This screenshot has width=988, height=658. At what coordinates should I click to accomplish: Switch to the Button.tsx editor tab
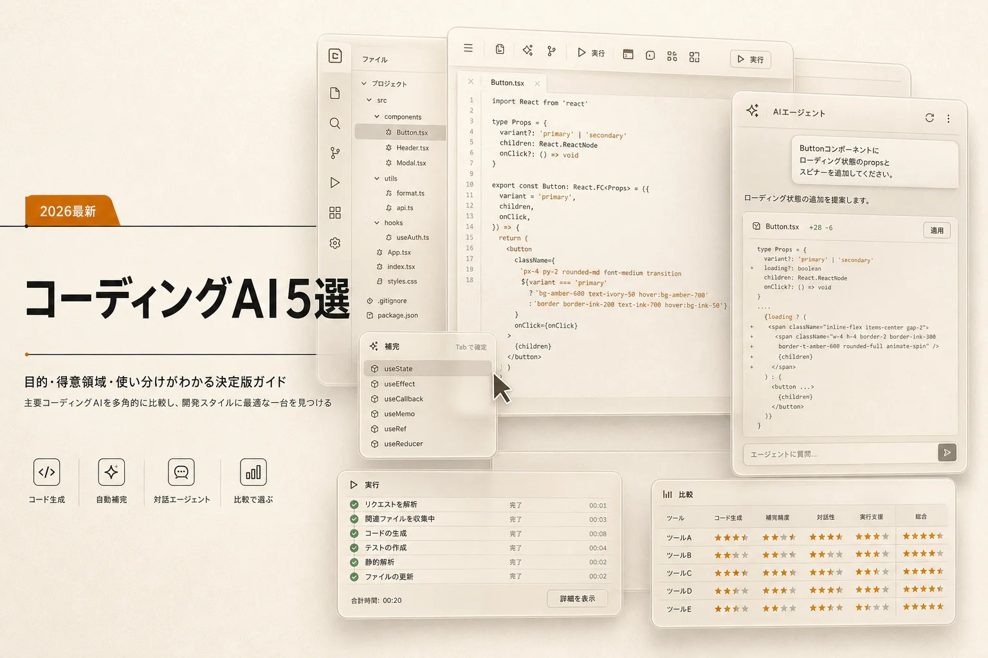508,83
